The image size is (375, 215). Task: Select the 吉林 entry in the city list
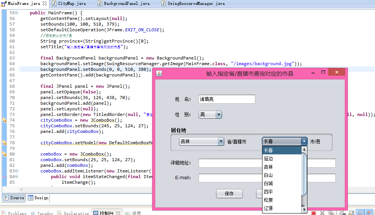pos(282,167)
